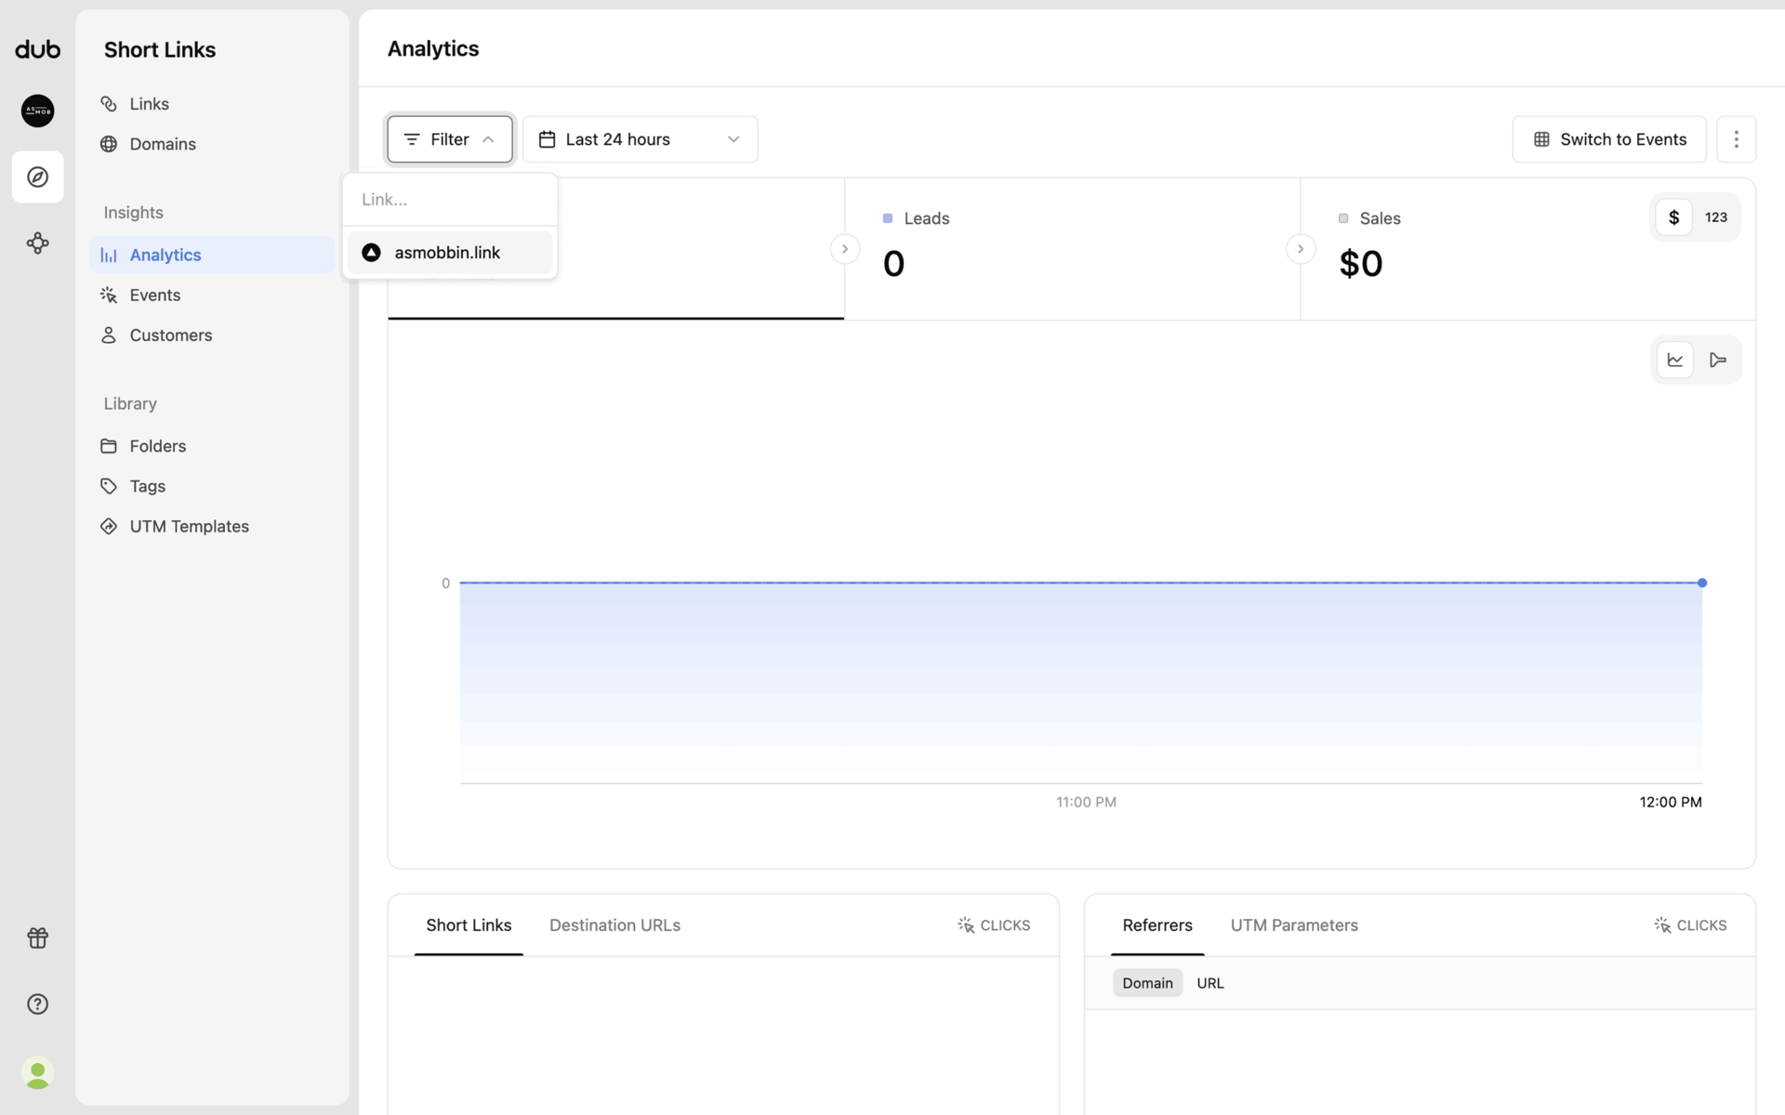Screen dimensions: 1785x1115
Task: Switch to Destination URLs tab
Action: [x=615, y=925]
